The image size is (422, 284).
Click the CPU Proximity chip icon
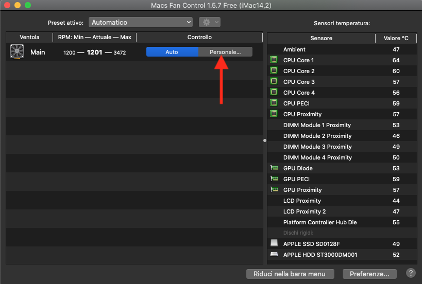274,114
